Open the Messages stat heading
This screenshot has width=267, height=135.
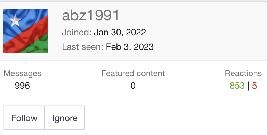coord(23,73)
